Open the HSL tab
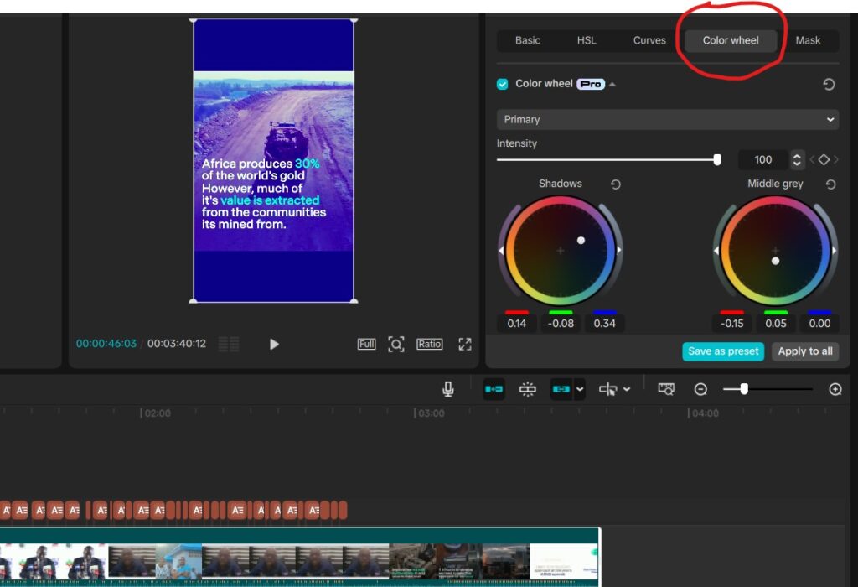Viewport: 858px width, 587px height. point(587,40)
